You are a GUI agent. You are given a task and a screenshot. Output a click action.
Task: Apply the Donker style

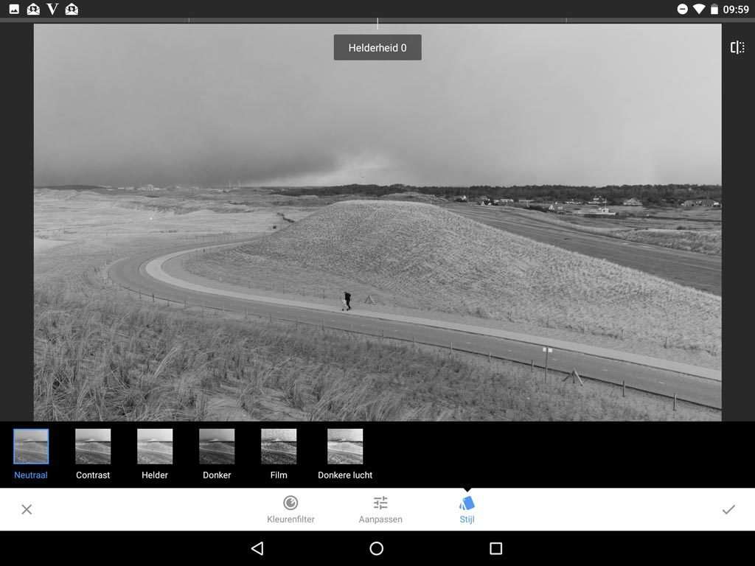pos(217,445)
